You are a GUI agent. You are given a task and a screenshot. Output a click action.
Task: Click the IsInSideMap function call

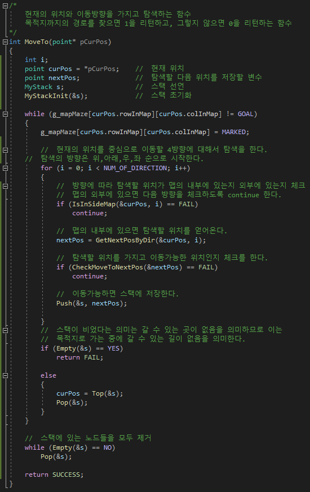94,204
